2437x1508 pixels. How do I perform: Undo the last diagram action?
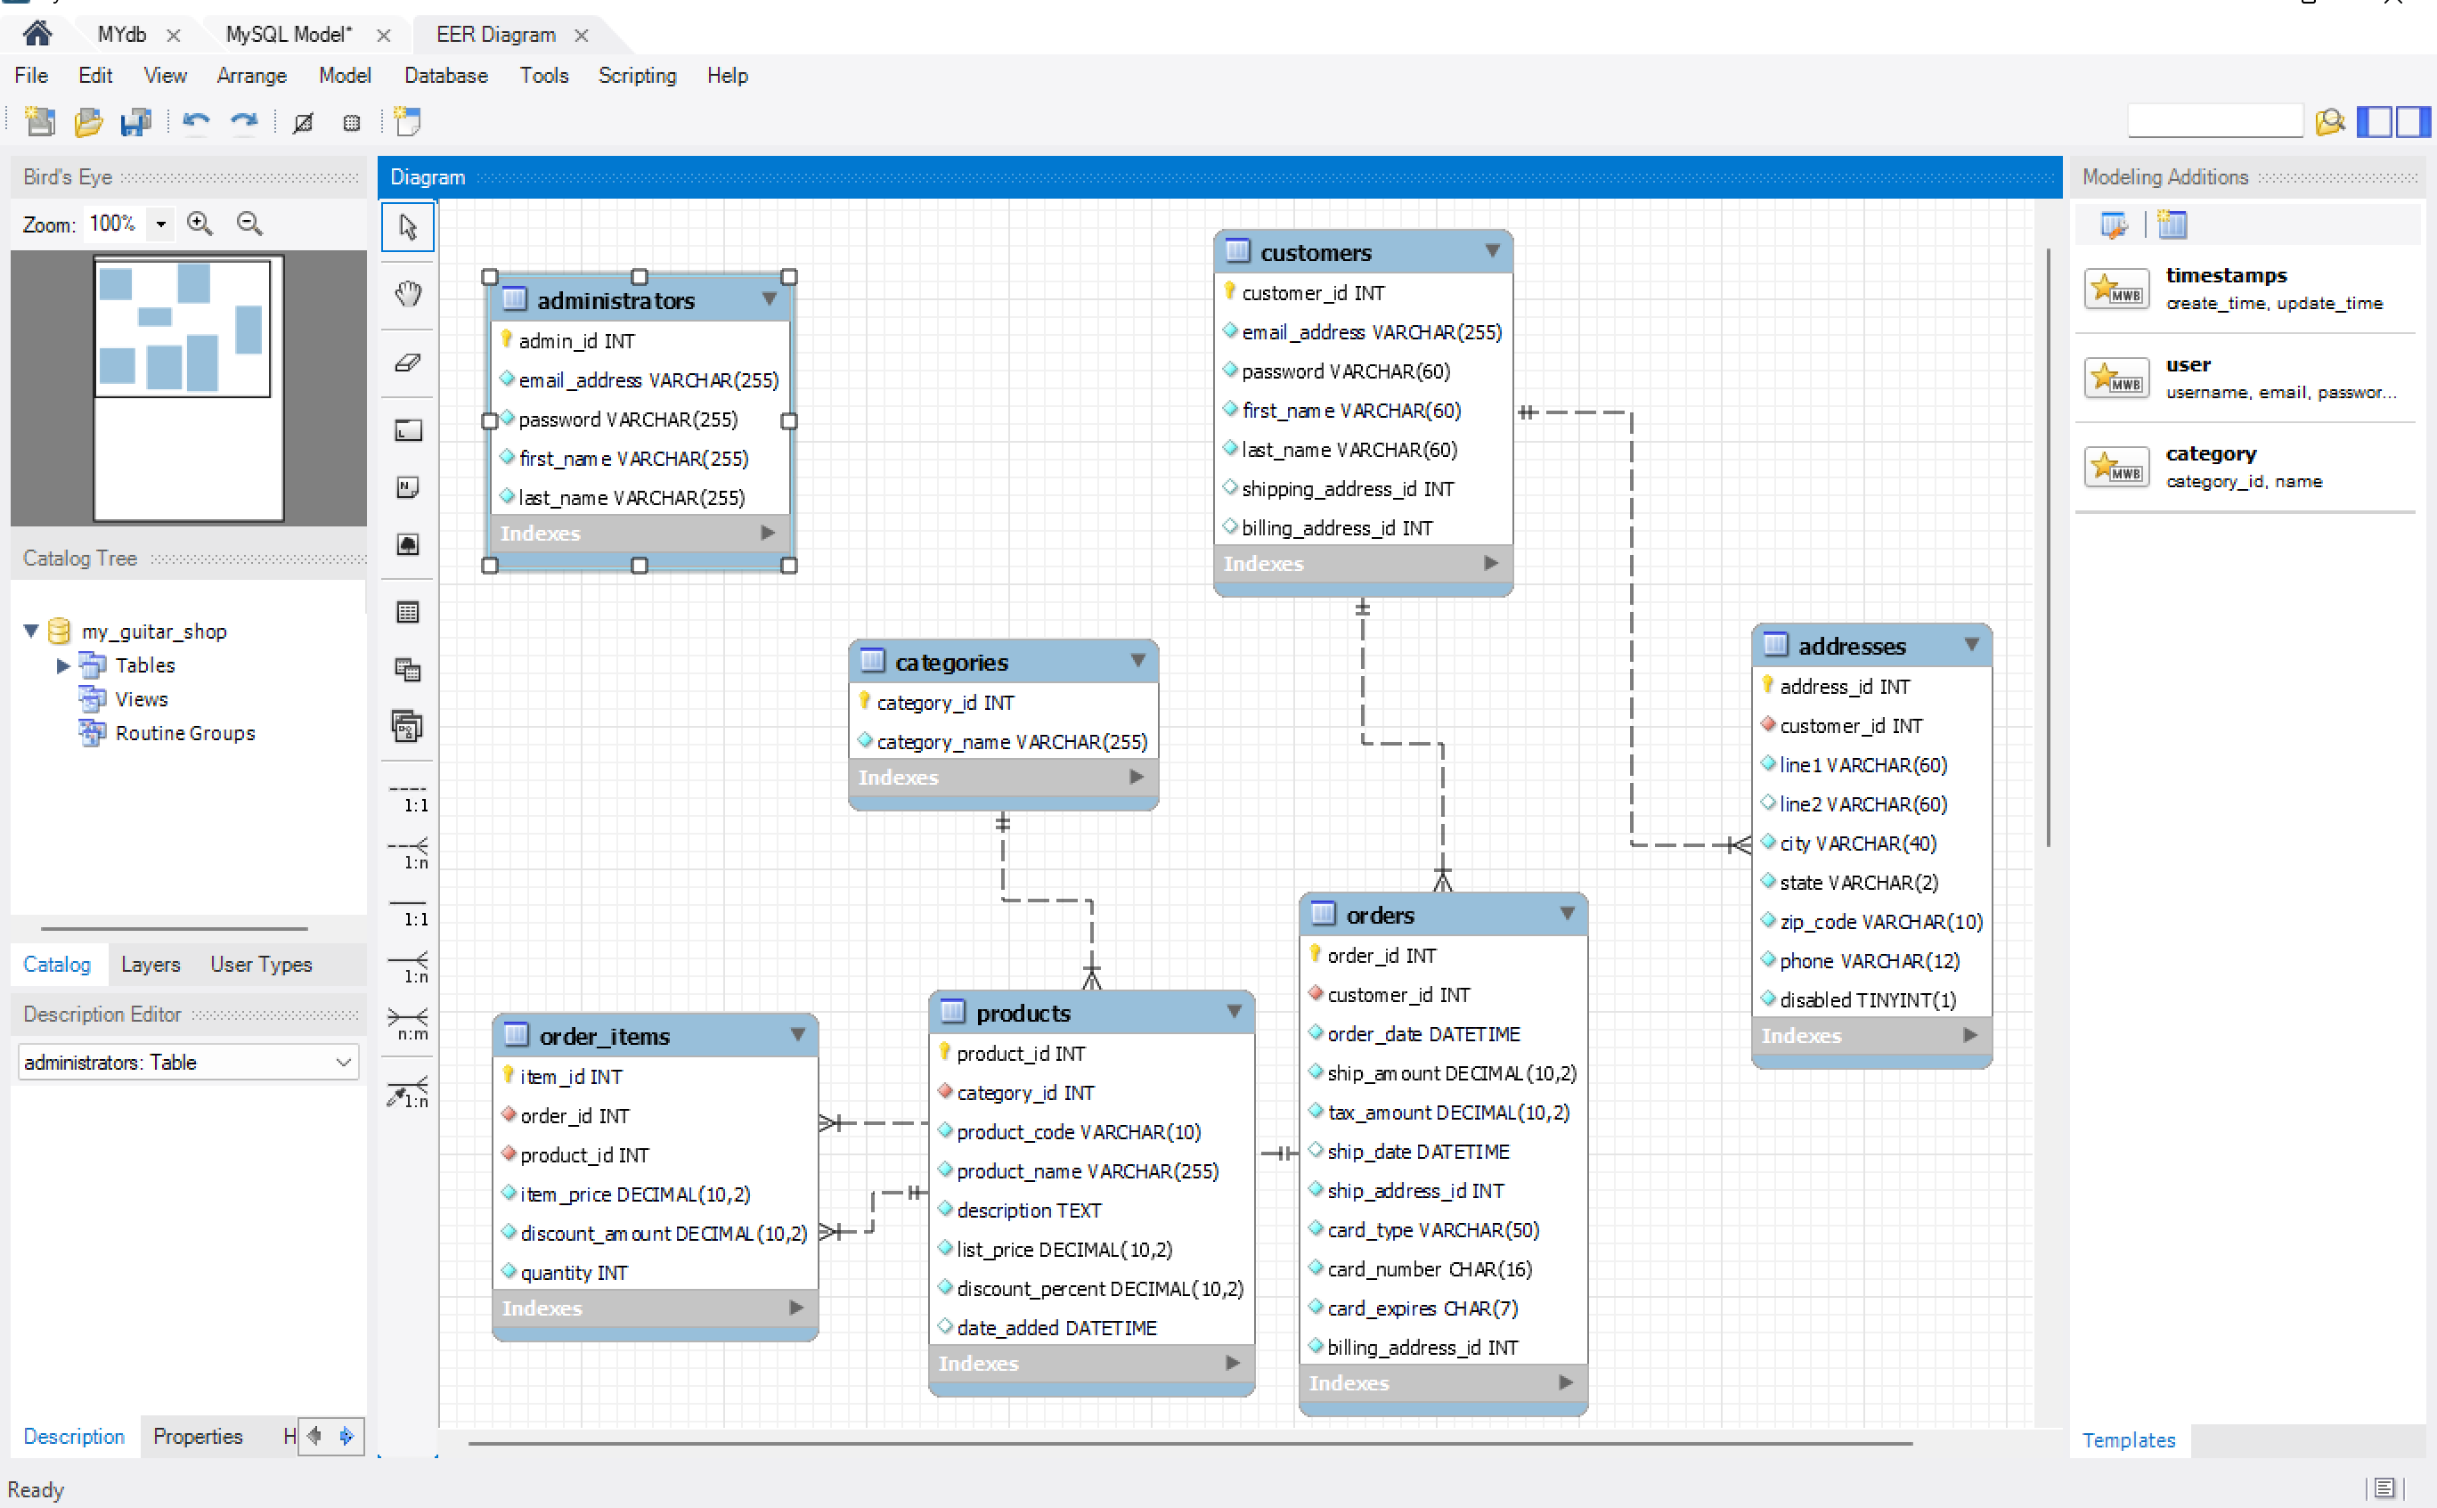click(197, 122)
